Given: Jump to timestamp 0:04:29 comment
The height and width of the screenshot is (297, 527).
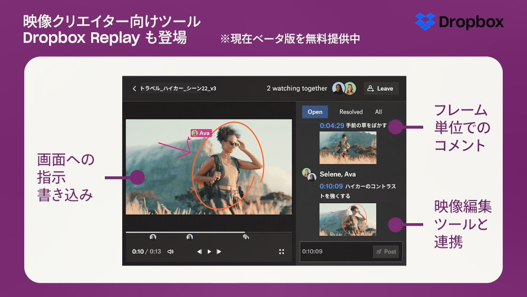Looking at the screenshot, I should click(331, 126).
